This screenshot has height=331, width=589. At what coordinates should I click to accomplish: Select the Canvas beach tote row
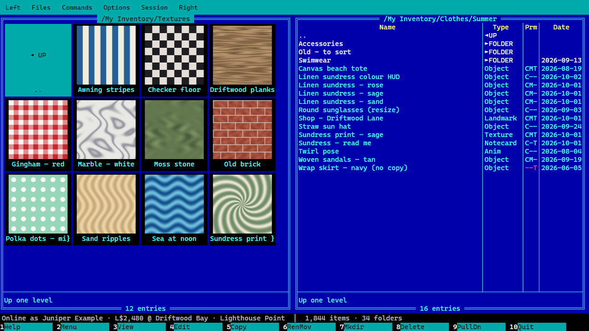click(x=440, y=68)
